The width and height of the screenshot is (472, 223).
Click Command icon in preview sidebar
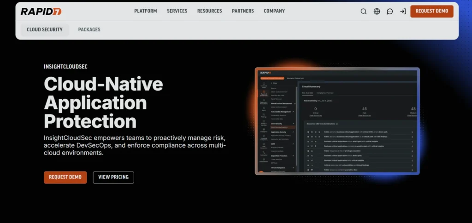tap(264, 85)
